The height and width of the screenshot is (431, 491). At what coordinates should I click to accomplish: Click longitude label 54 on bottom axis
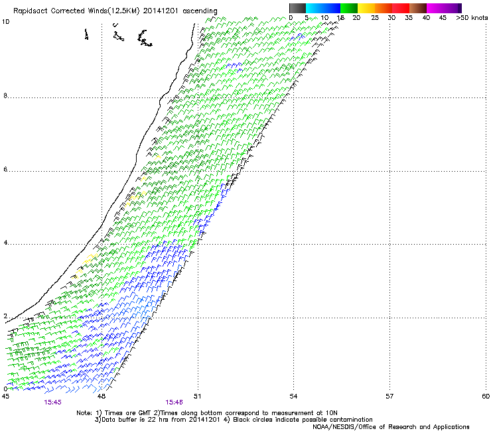pos(293,397)
